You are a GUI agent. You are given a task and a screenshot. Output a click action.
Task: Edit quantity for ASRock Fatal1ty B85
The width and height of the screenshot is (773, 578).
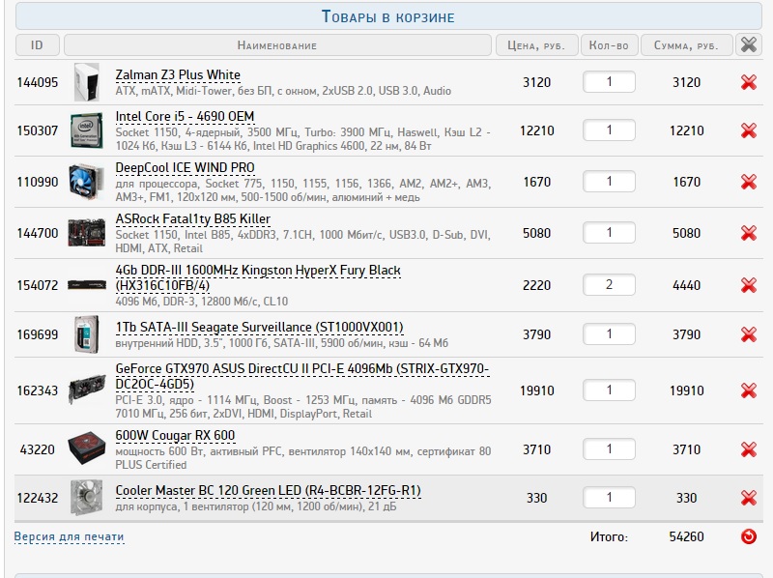click(x=609, y=232)
